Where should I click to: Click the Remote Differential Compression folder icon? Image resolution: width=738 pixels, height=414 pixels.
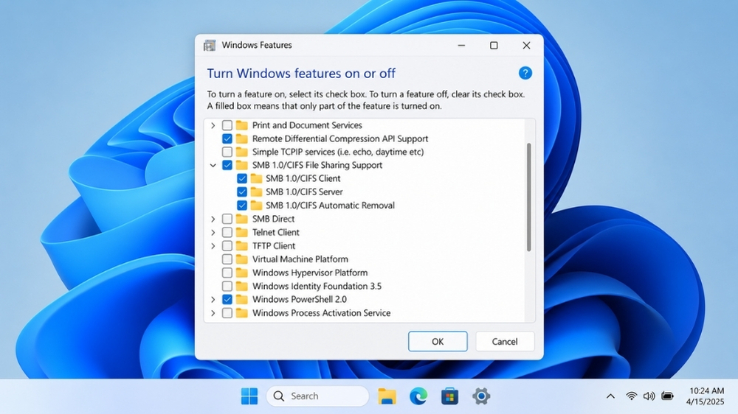pos(242,138)
